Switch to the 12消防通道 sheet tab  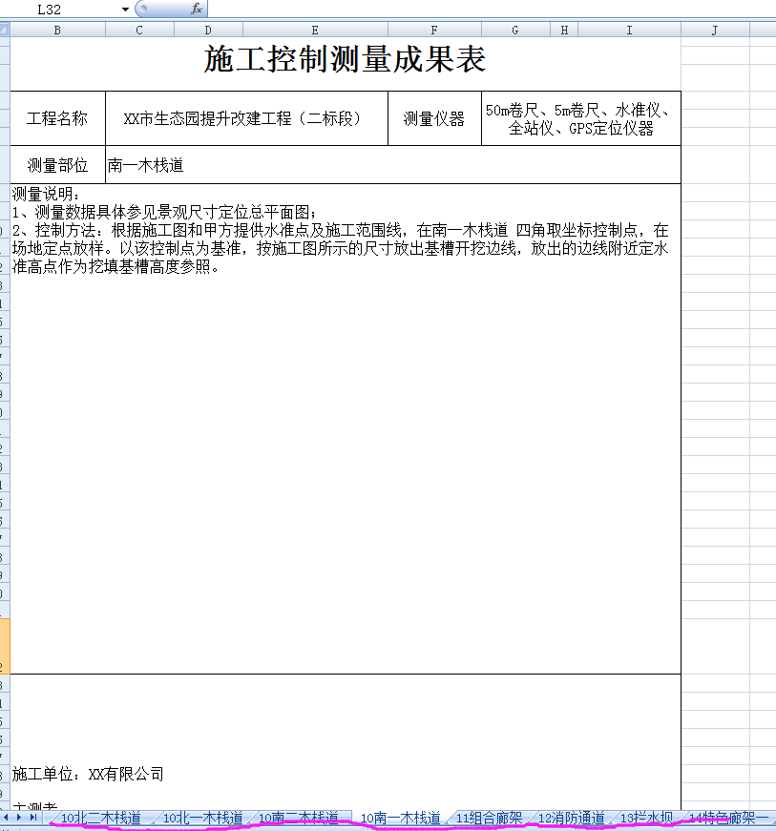[x=572, y=818]
